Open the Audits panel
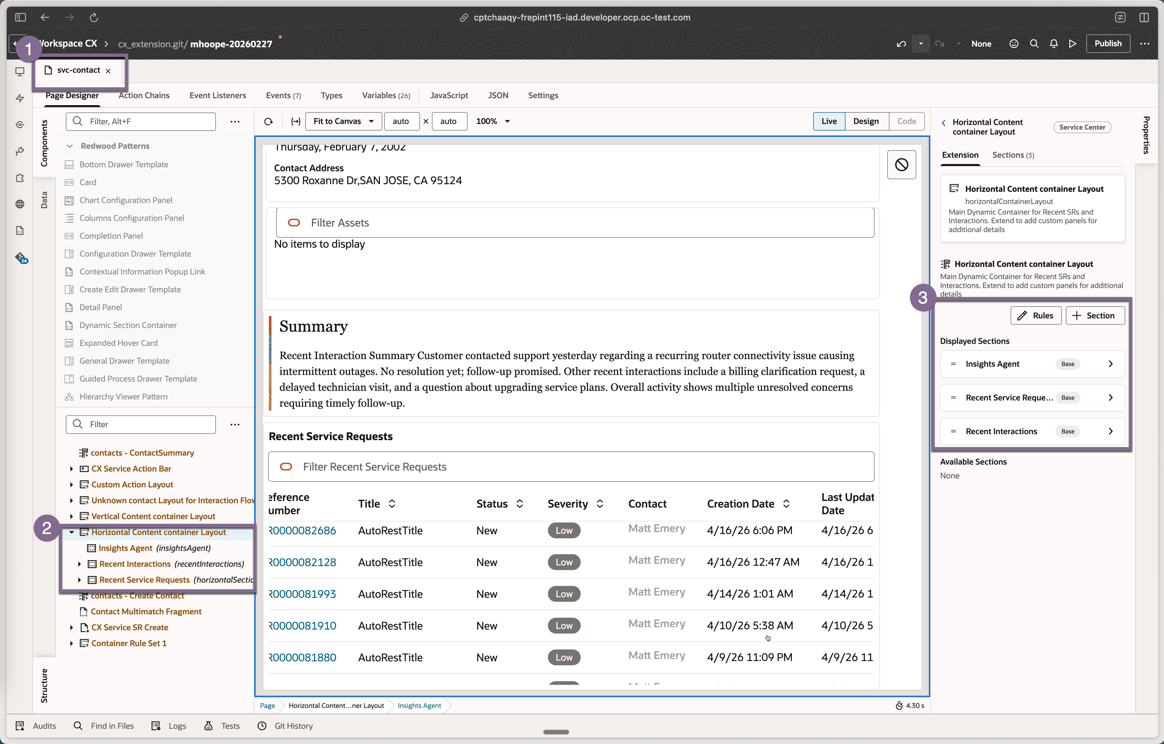 [36, 726]
